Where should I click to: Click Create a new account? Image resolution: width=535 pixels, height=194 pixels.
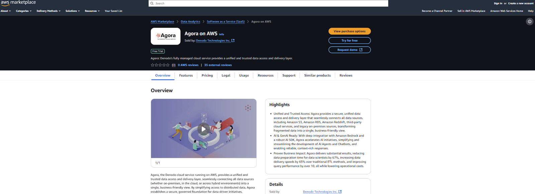coord(521,3)
